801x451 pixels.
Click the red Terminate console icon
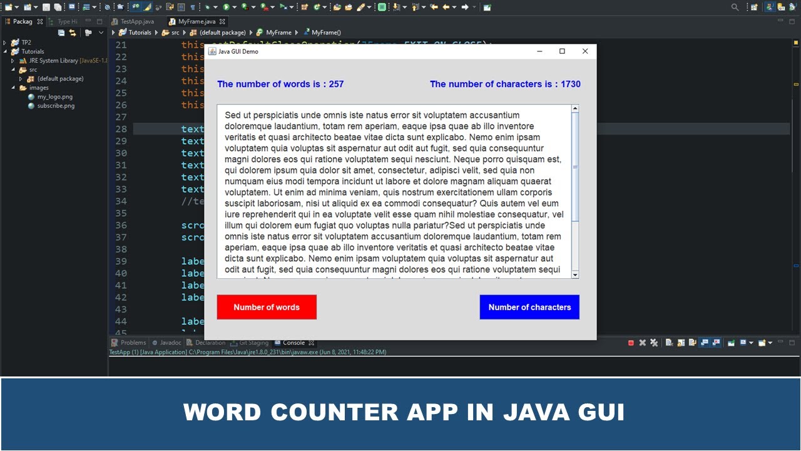coord(631,343)
